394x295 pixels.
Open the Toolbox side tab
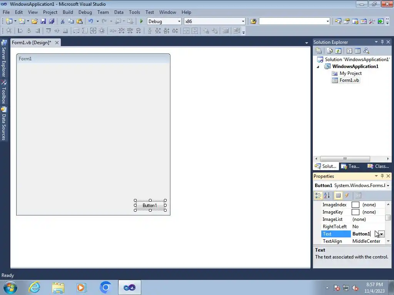click(x=4, y=92)
